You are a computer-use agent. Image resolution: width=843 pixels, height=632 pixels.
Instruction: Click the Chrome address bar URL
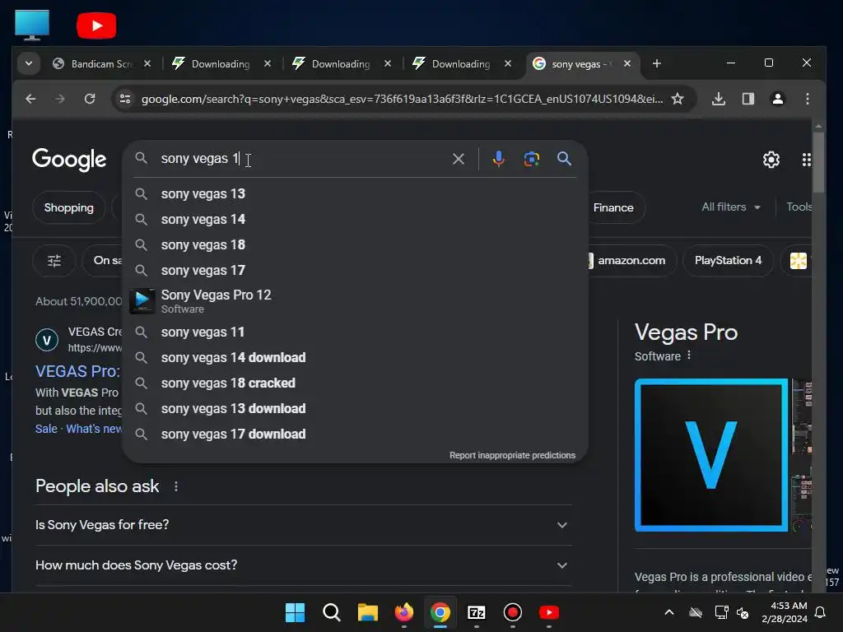click(x=402, y=99)
